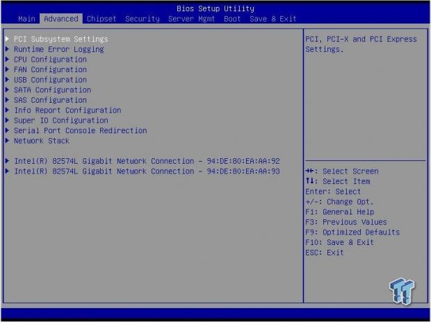Open PCI Subsystem Settings submenu
Viewport: 431px width, 322px height.
tap(60, 39)
